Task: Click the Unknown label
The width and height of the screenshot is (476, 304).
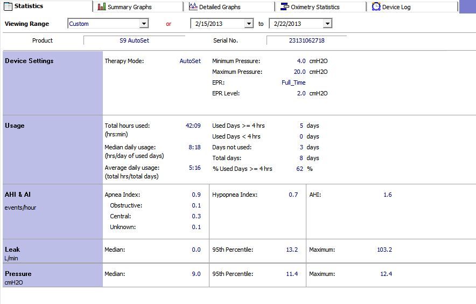Action: [x=123, y=227]
